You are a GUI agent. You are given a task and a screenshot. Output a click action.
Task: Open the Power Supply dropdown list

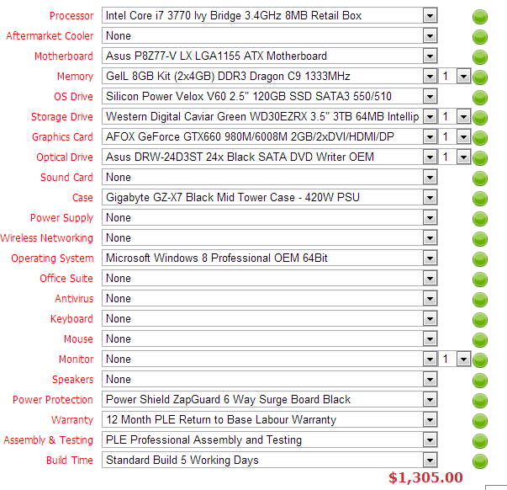tap(430, 218)
